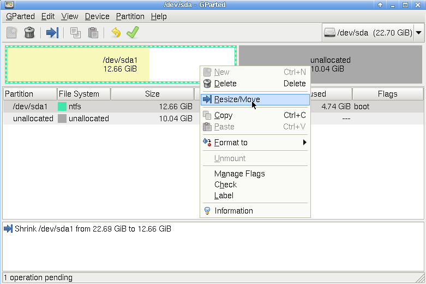This screenshot has height=284, width=426.
Task: Open the Edit menu
Action: pyautogui.click(x=48, y=16)
